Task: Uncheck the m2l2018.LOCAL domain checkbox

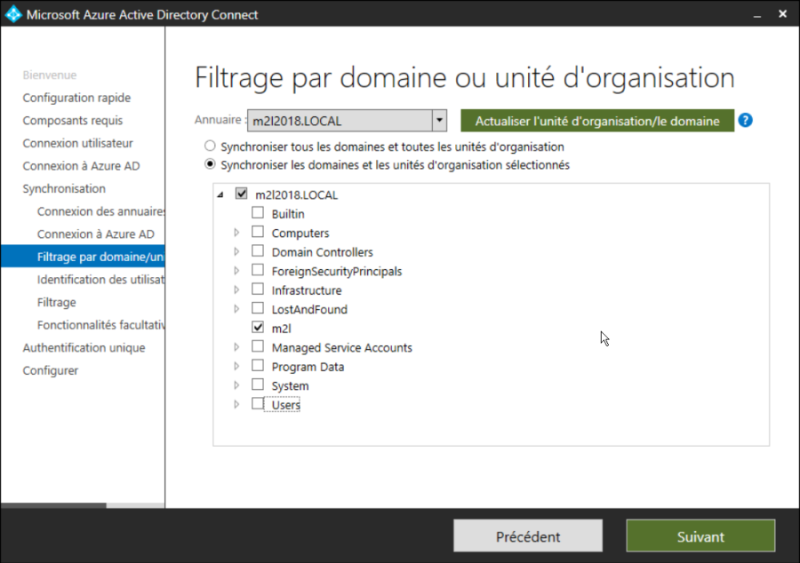Action: point(241,194)
